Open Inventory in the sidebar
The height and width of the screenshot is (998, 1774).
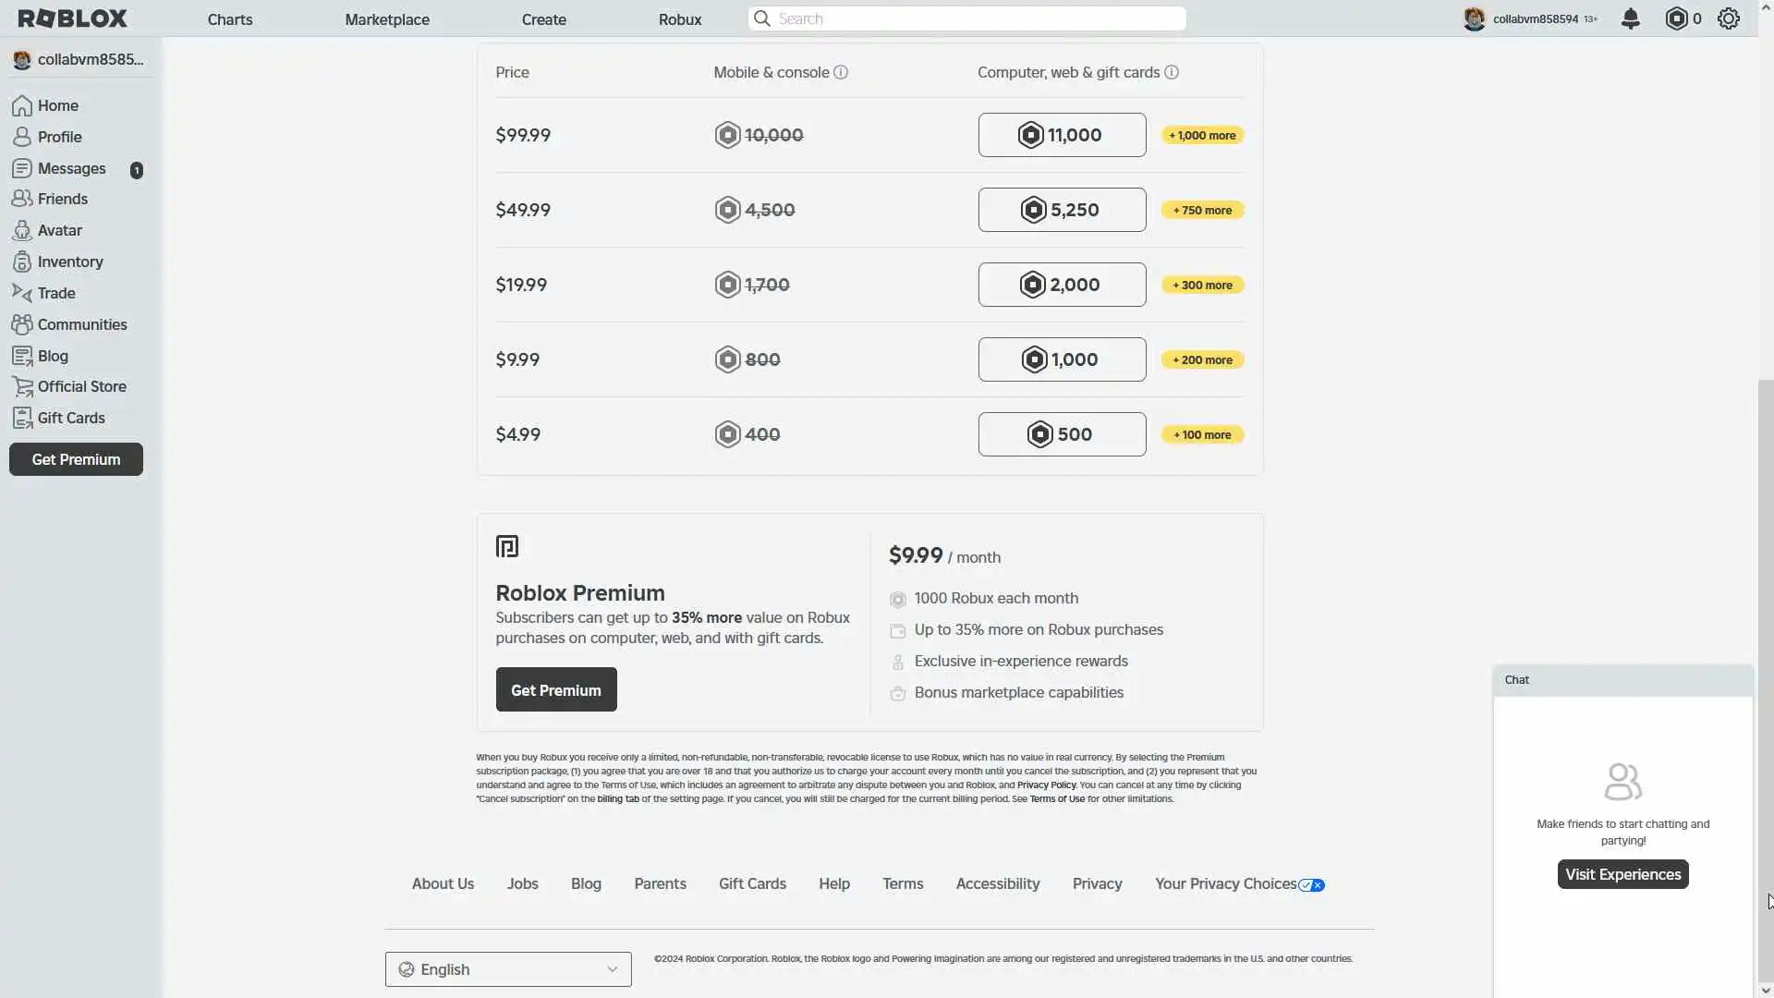(69, 262)
